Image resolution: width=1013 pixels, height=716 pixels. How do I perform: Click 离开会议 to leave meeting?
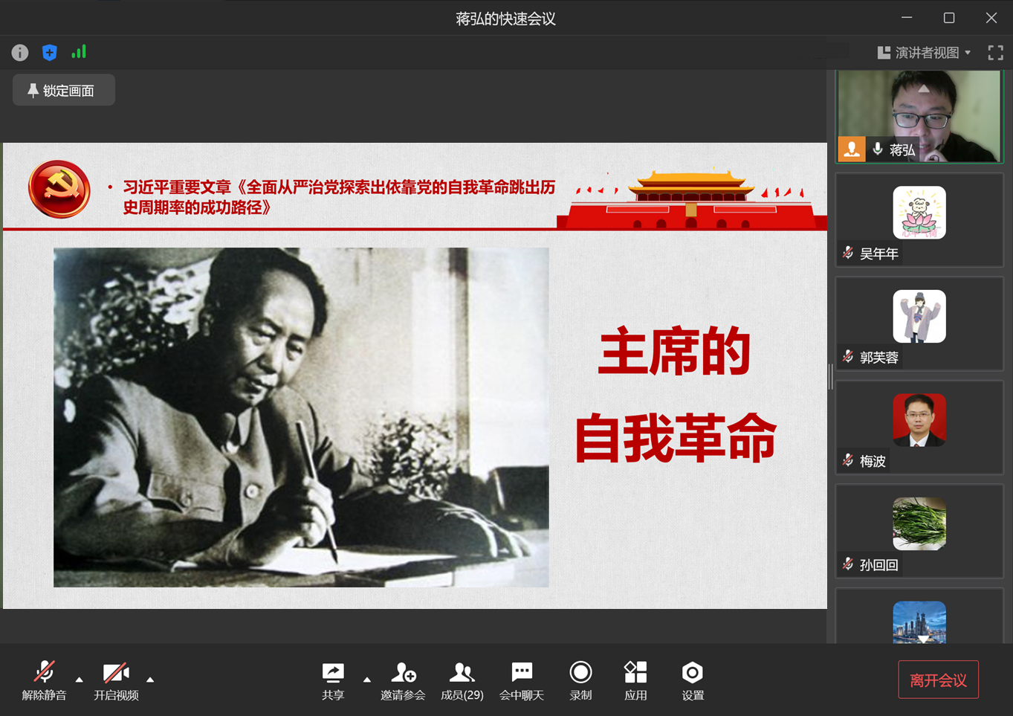coord(938,680)
